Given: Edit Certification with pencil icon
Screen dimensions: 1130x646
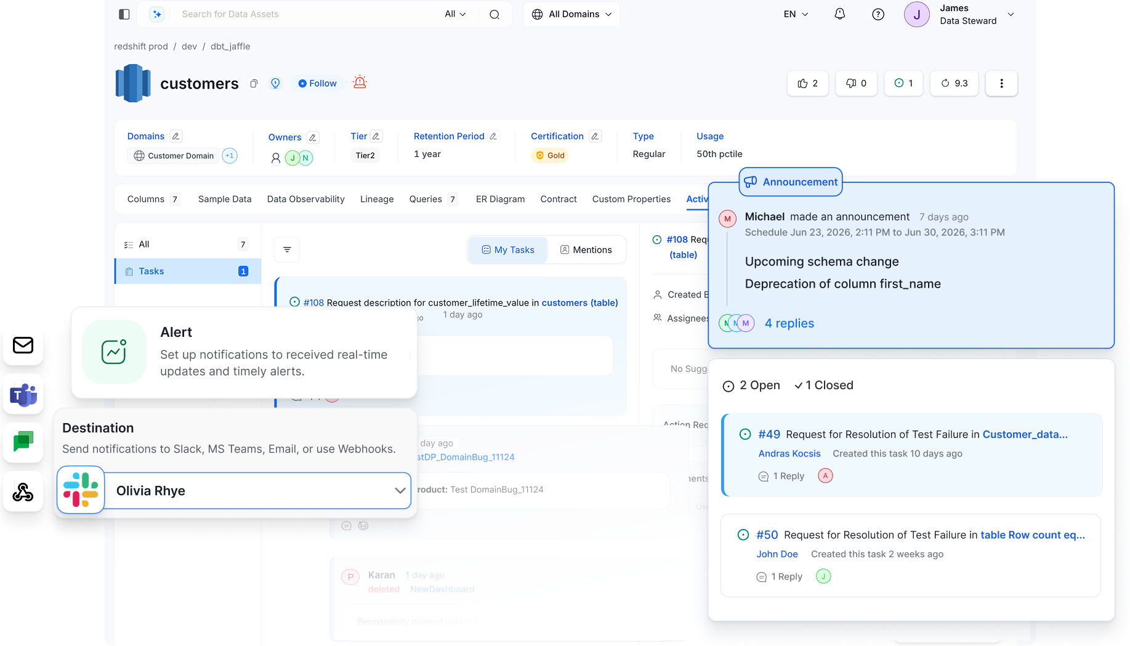Looking at the screenshot, I should (x=595, y=136).
